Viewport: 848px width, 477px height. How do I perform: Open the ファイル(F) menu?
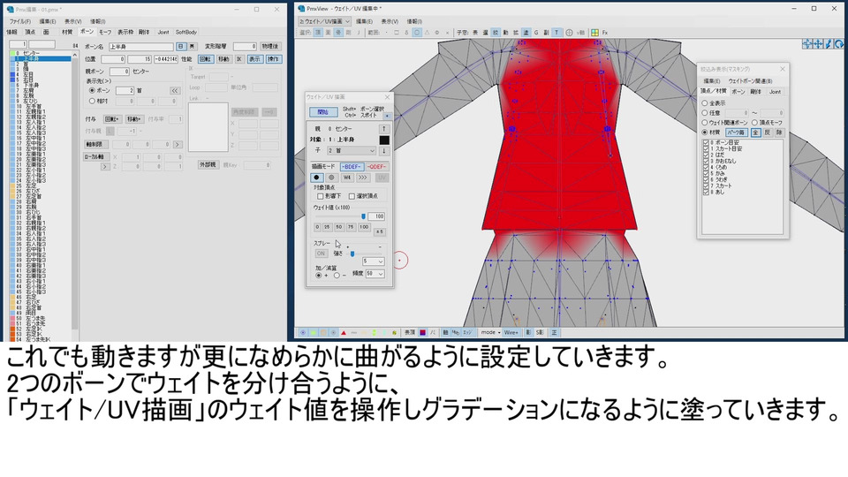[20, 20]
